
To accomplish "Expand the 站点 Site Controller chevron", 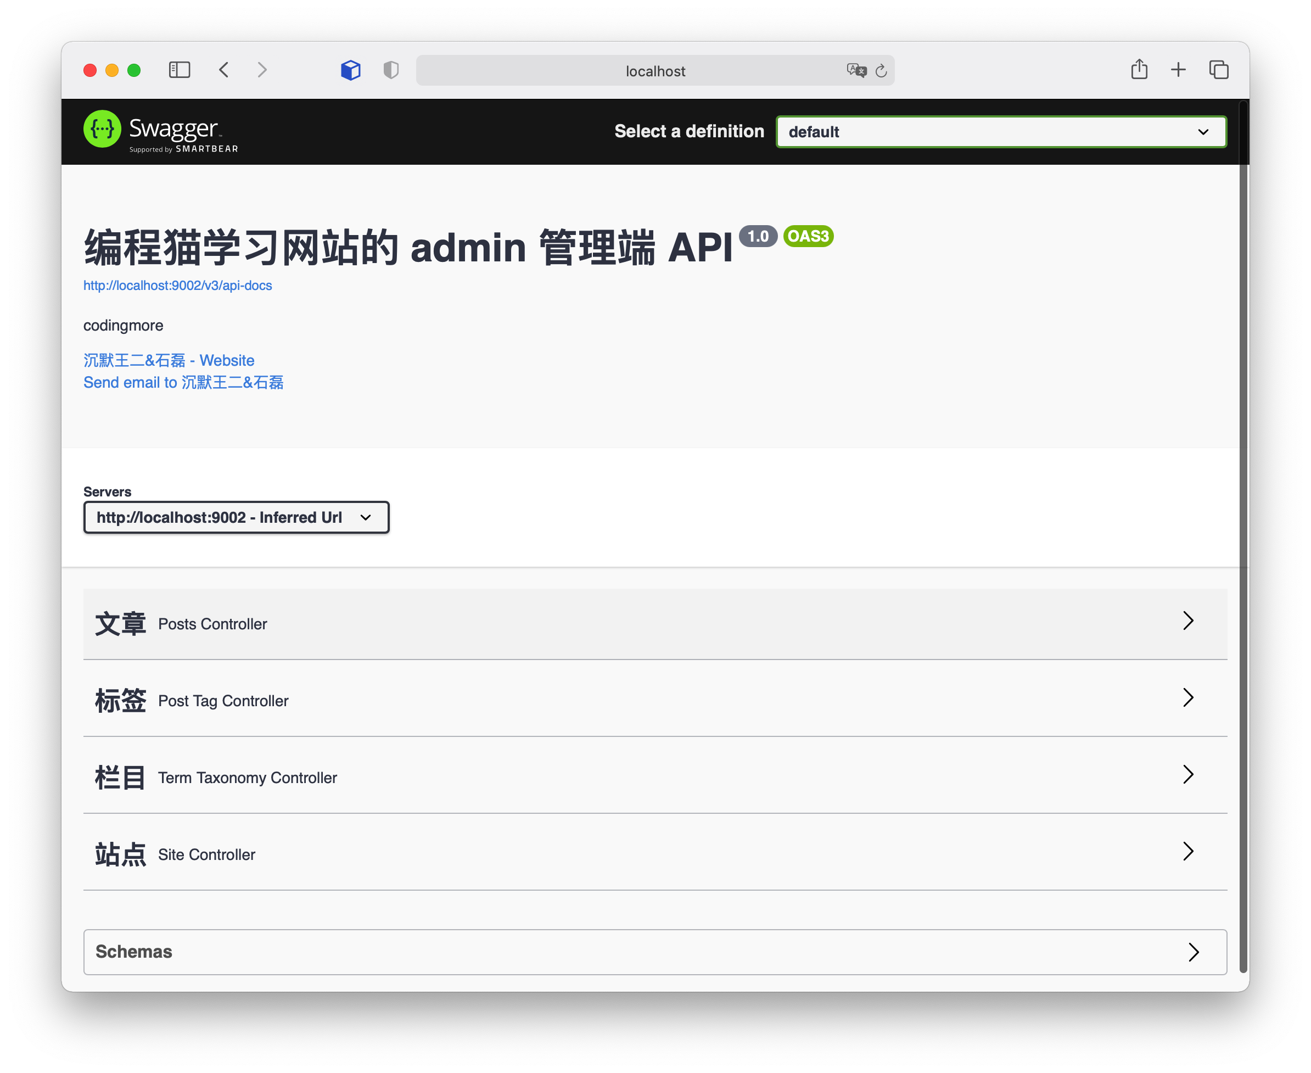I will (1188, 852).
